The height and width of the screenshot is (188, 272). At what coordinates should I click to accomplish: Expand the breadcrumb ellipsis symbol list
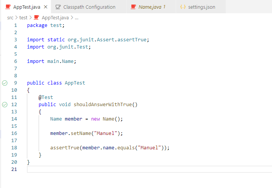pyautogui.click(x=77, y=17)
